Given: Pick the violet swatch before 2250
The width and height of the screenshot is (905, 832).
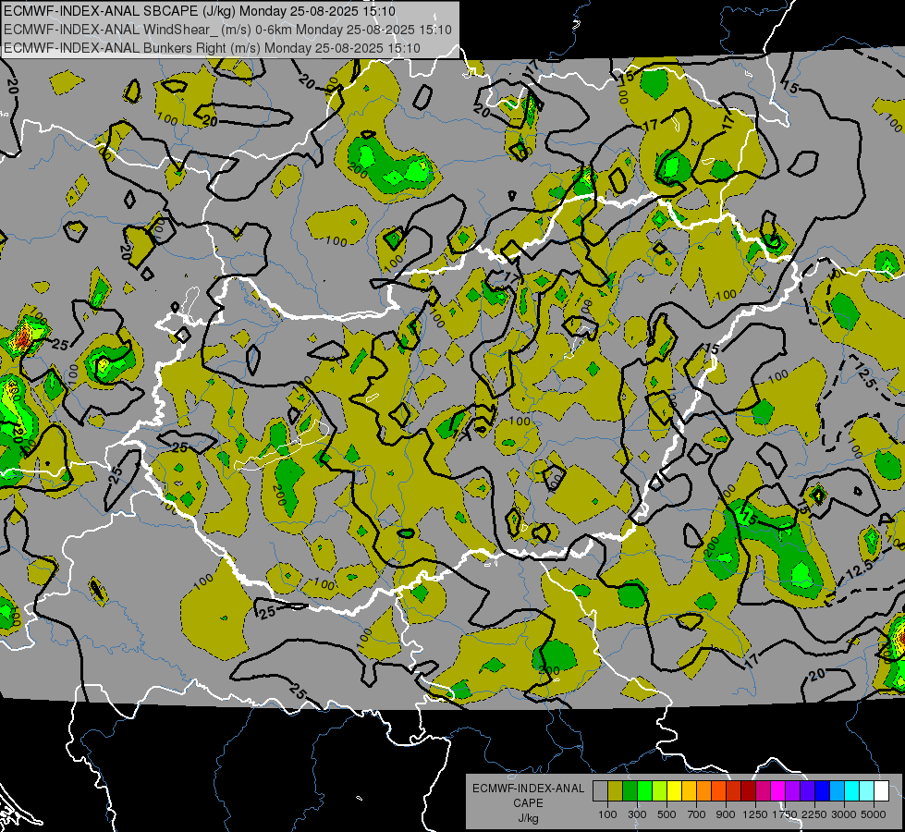Looking at the screenshot, I should [x=807, y=790].
